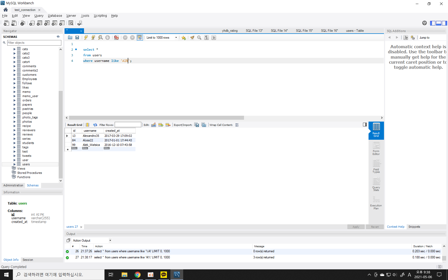The height and width of the screenshot is (280, 448).
Task: Create a new view icon
Action: (47, 23)
